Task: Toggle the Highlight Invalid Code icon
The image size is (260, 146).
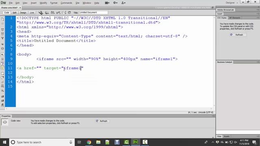Action: click(x=2, y=59)
